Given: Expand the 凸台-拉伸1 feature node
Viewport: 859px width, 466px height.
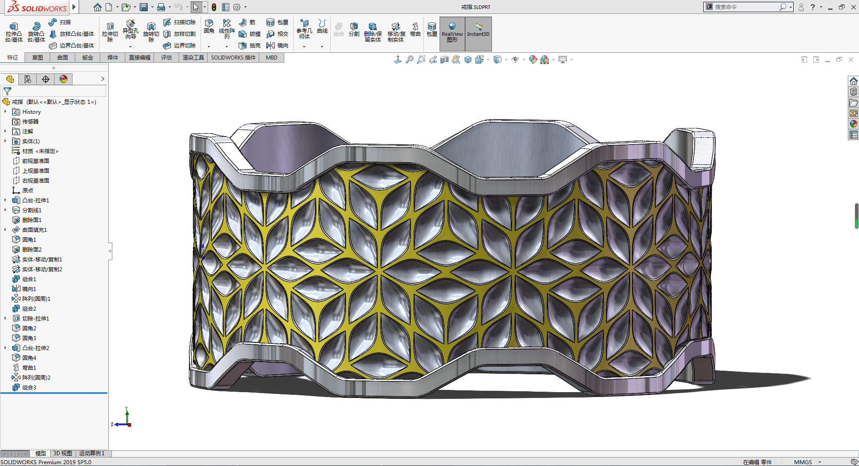Looking at the screenshot, I should [5, 200].
